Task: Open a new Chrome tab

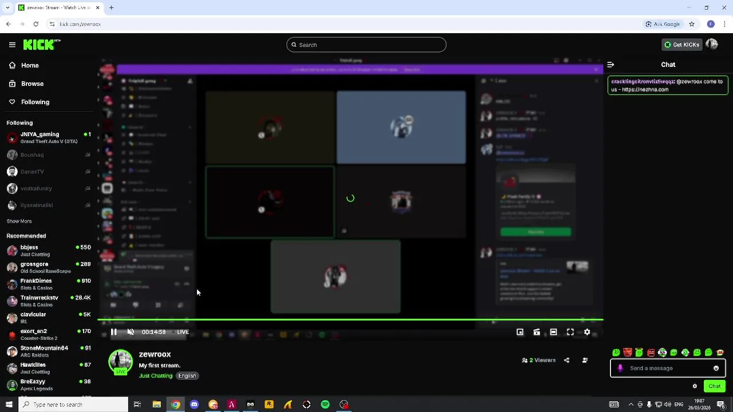Action: (112, 7)
